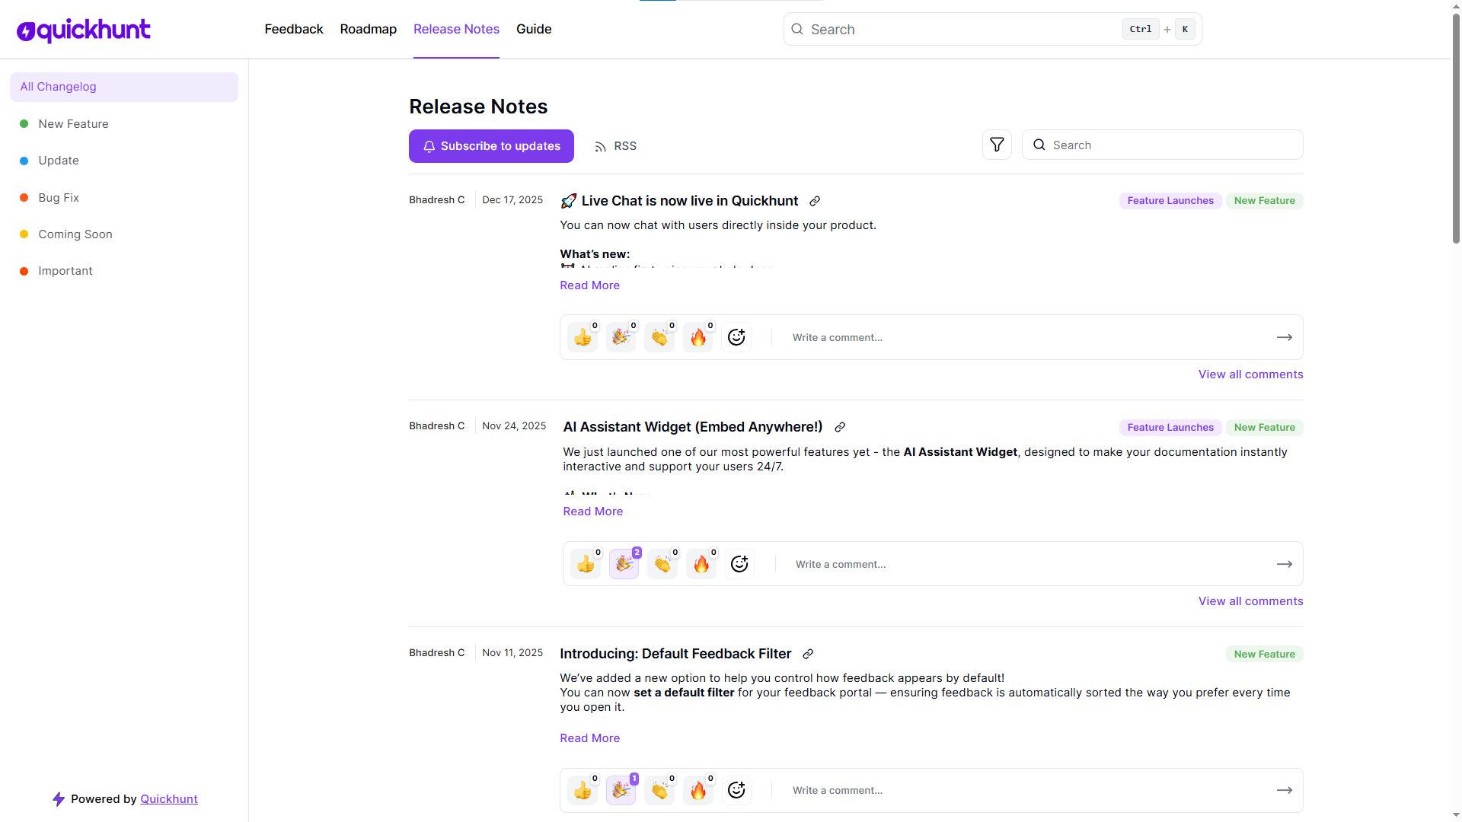The height and width of the screenshot is (822, 1462).
Task: Select All Changelog in sidebar
Action: (124, 87)
